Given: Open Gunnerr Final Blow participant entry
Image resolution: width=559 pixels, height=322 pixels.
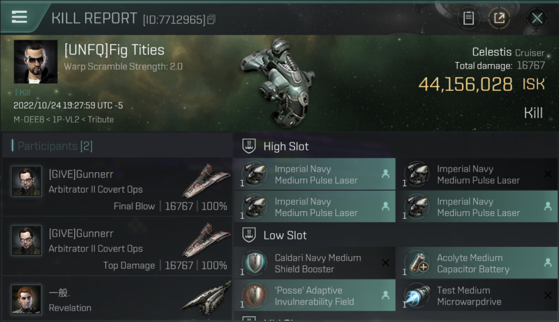Looking at the screenshot, I should [117, 187].
